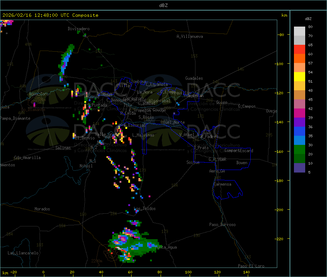The height and width of the screenshot is (277, 327).
Task: Click the Atuel_Norte map label
Action: click(x=173, y=122)
